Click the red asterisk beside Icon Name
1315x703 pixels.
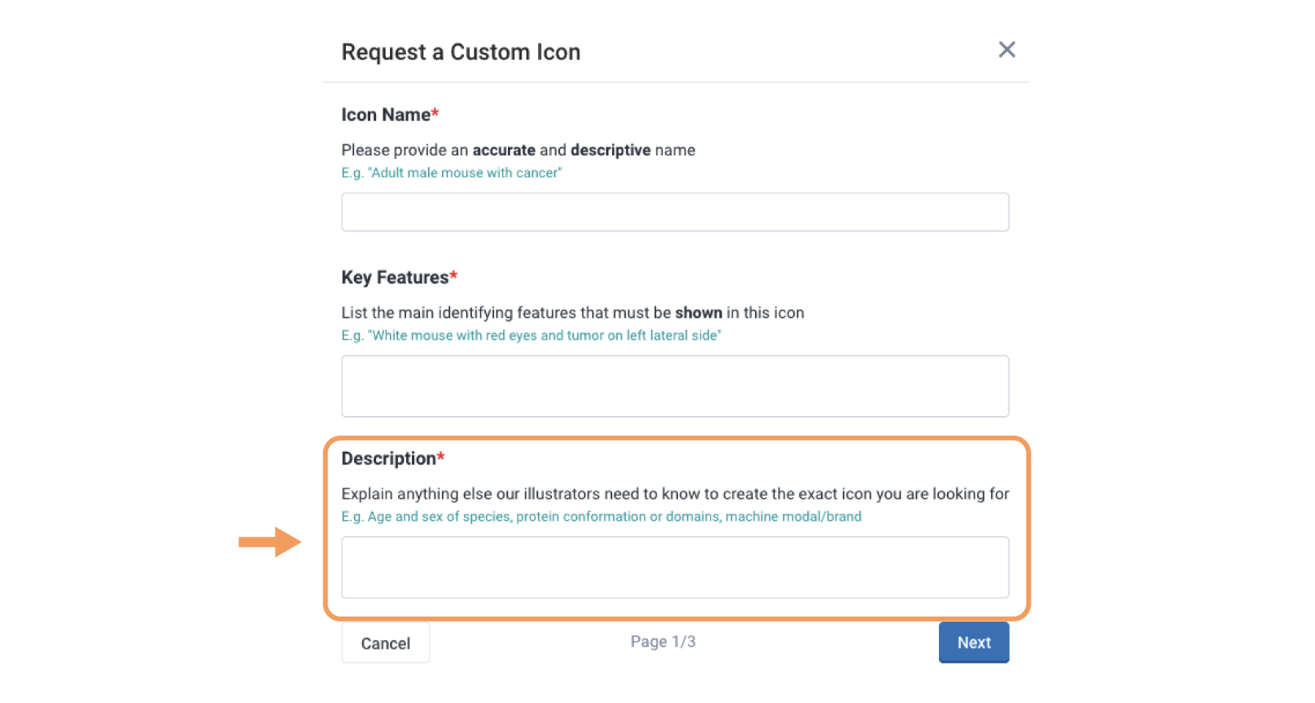(435, 113)
